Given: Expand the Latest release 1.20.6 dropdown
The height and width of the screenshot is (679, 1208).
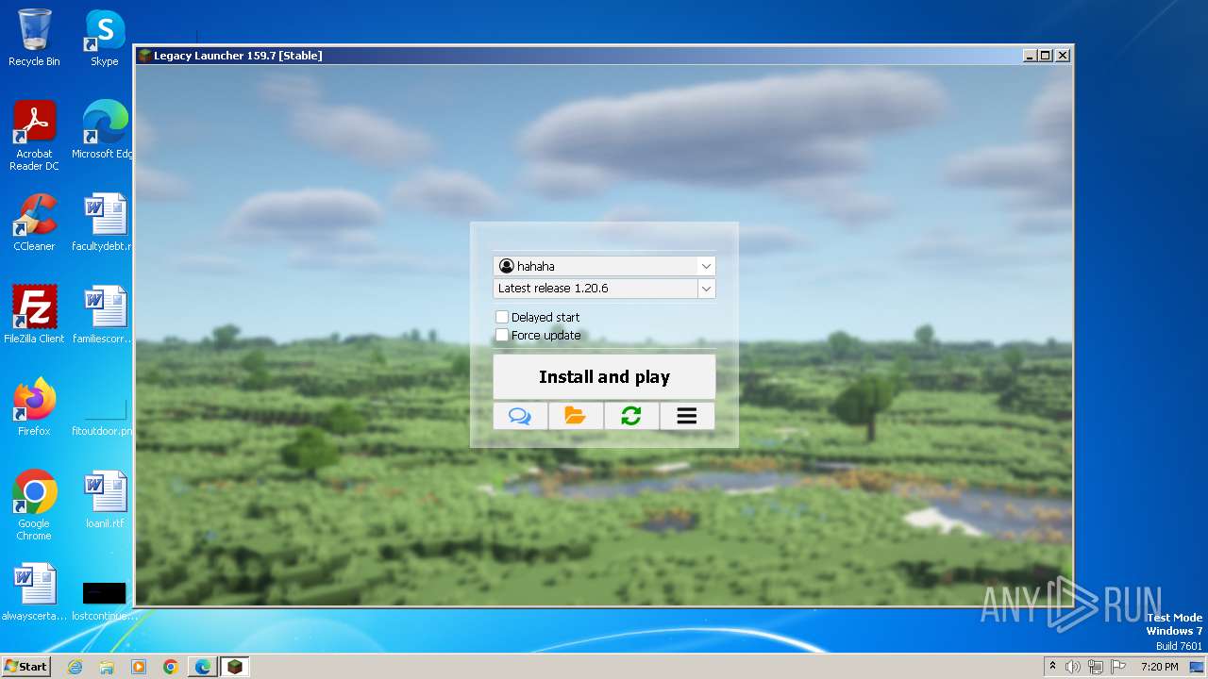Looking at the screenshot, I should [706, 289].
